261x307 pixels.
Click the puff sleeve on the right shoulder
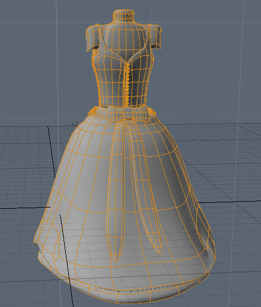[155, 36]
